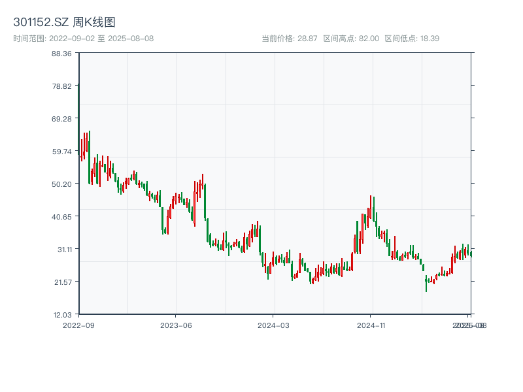This screenshot has width=523, height=392.
Task: Click the 2022-09 x-axis date label
Action: (x=78, y=325)
